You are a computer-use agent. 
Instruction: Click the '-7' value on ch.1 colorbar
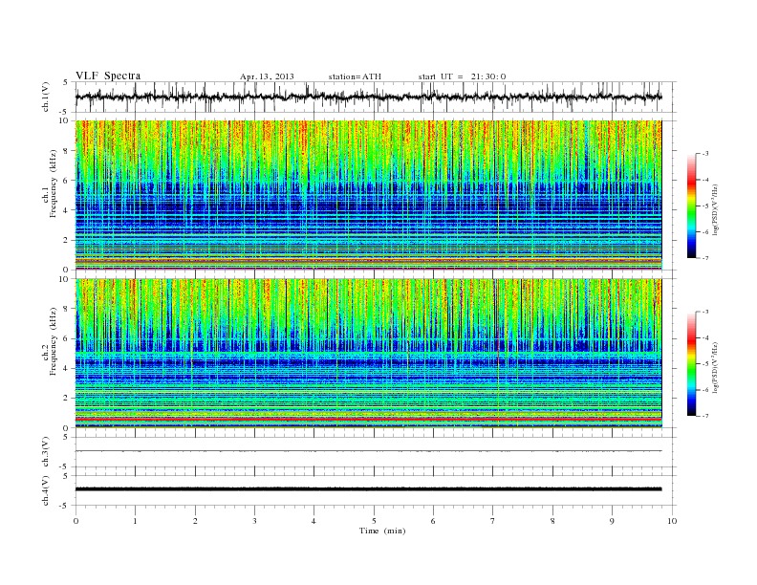point(705,258)
